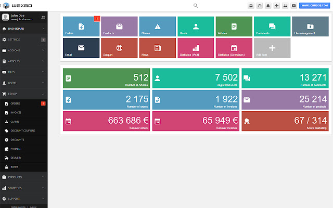Click the Turnover orders 663 686 € card
The height and width of the screenshot is (208, 333).
tap(106, 121)
